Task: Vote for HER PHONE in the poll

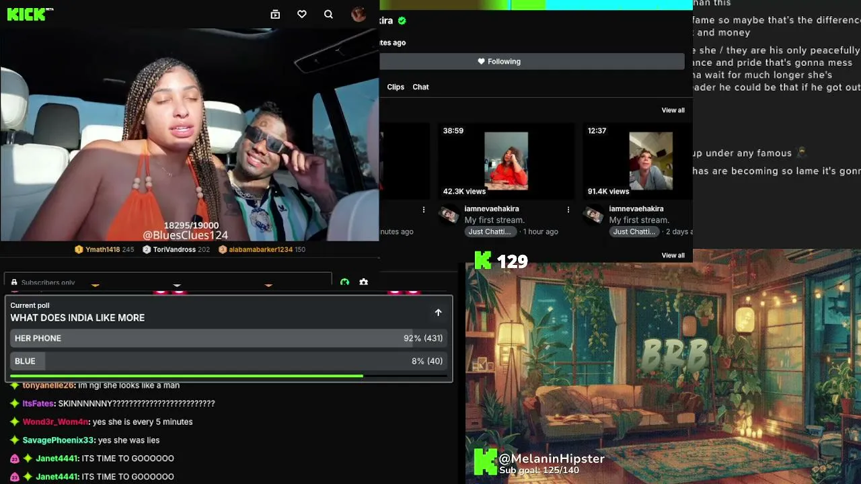Action: pyautogui.click(x=229, y=338)
